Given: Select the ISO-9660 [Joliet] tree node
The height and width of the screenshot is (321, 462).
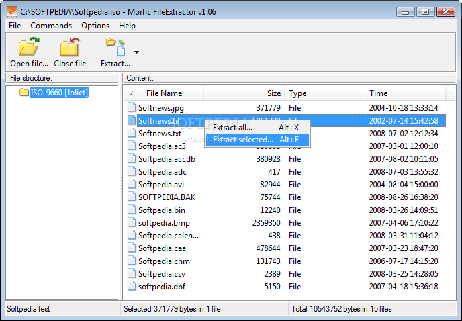Looking at the screenshot, I should [x=59, y=93].
